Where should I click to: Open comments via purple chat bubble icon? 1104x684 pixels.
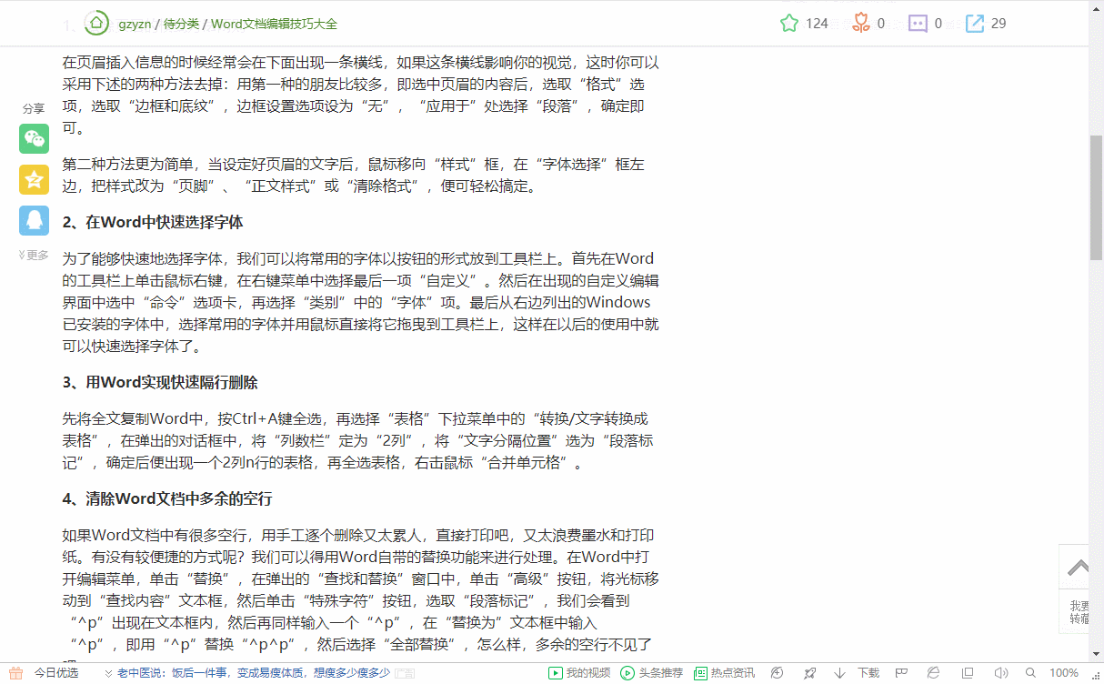point(918,24)
